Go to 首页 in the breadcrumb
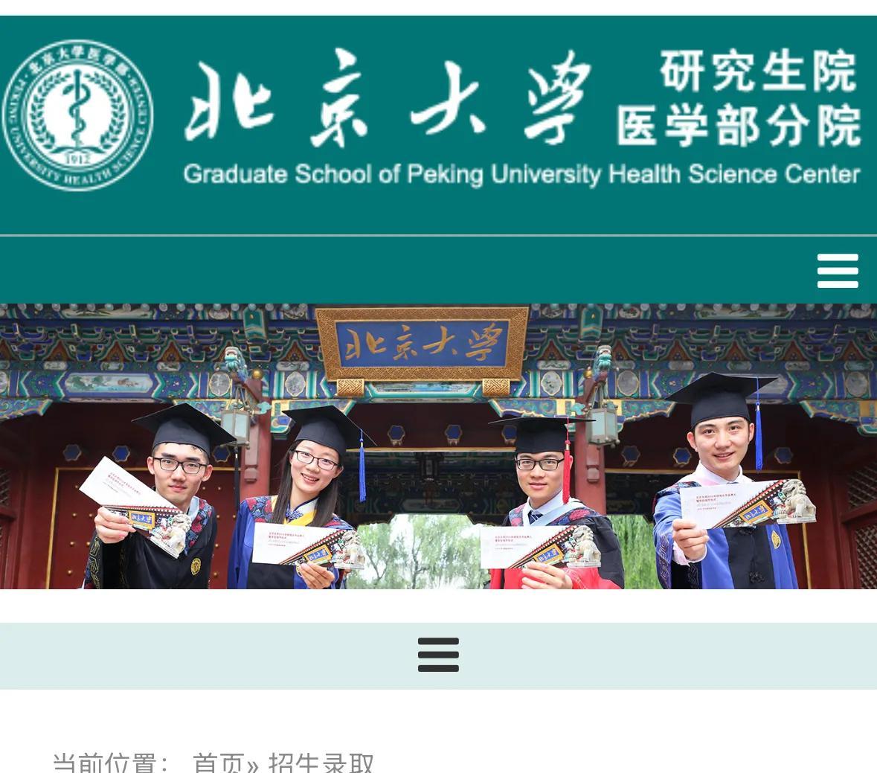 218,763
